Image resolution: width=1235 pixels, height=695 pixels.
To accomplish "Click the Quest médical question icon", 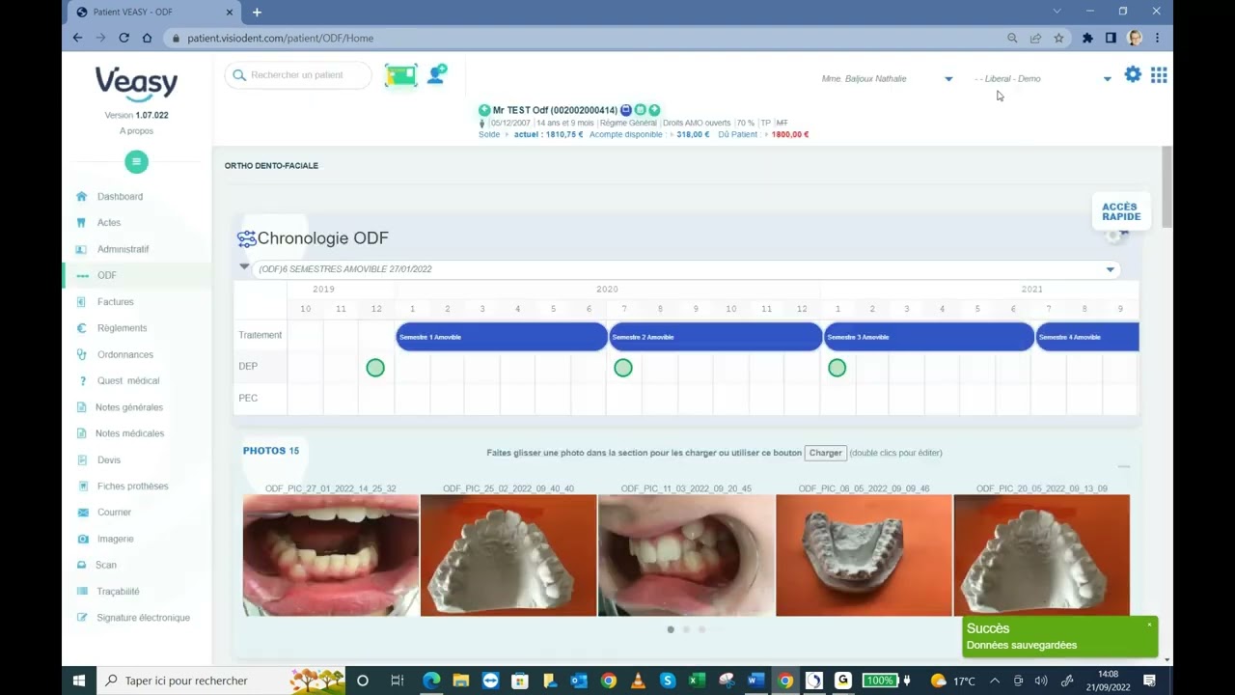I will point(83,380).
